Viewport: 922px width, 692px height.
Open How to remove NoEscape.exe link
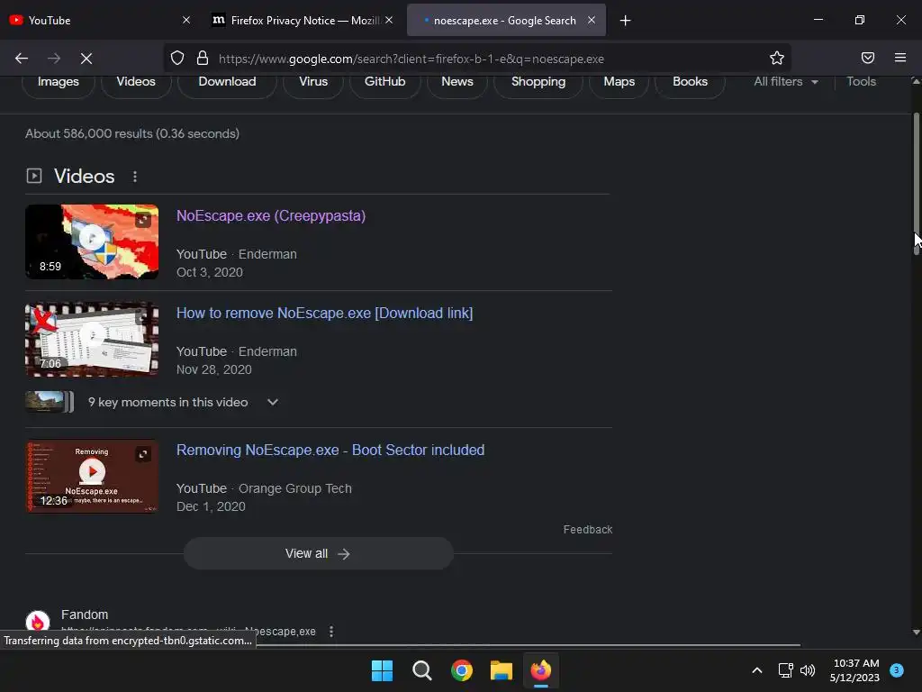pyautogui.click(x=324, y=313)
